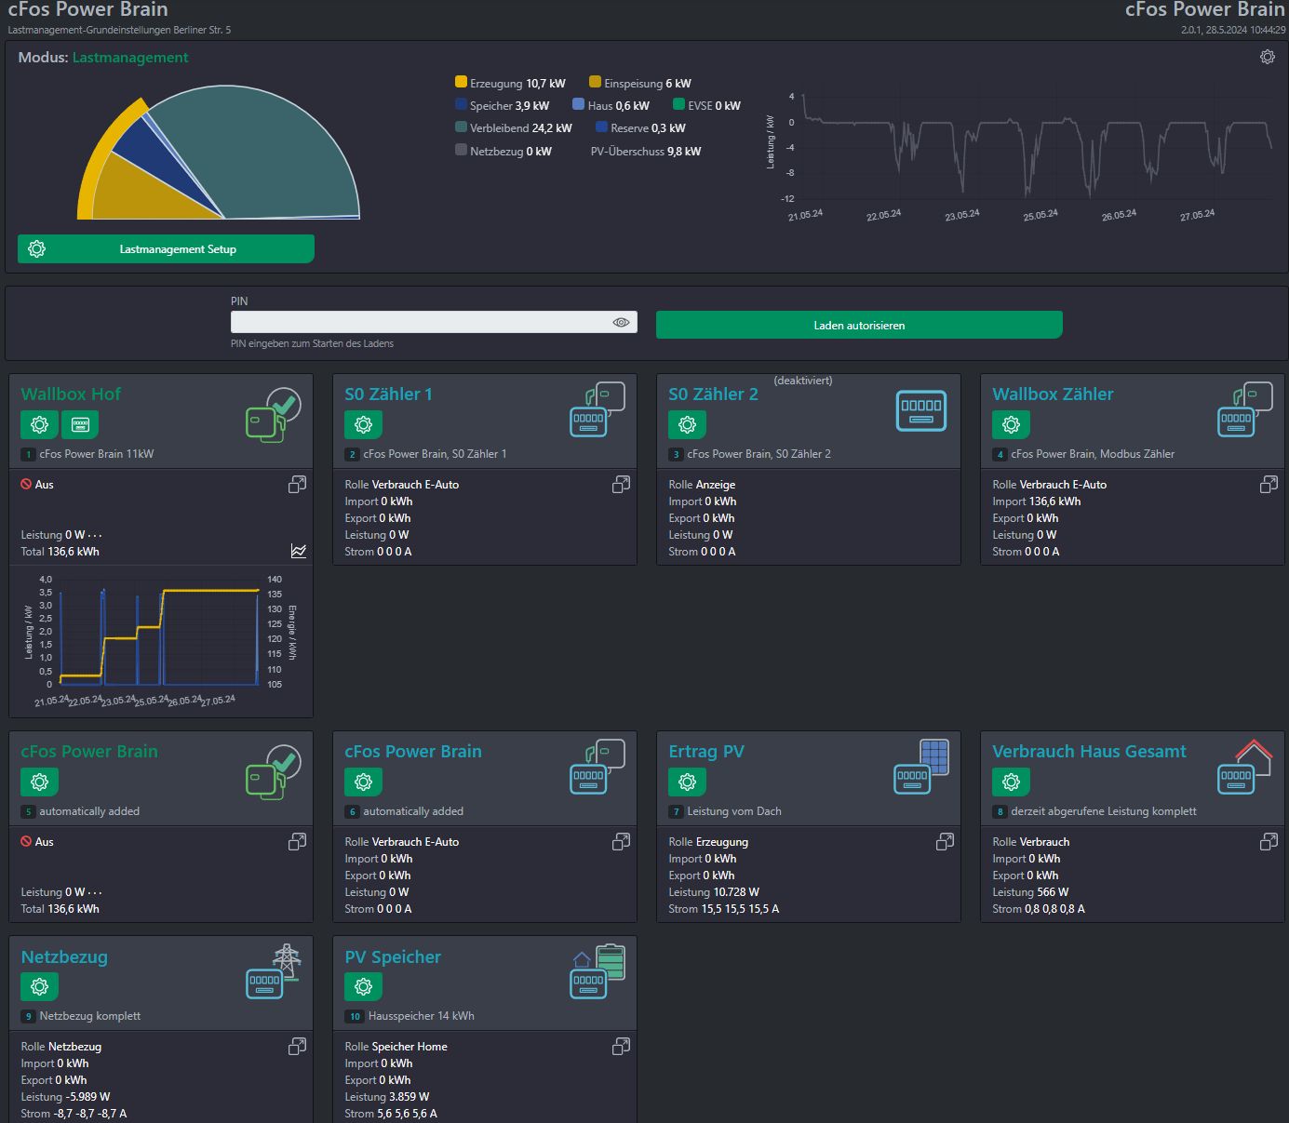This screenshot has width=1289, height=1123.
Task: Click the Reserve legend swatch
Action: coord(601,127)
